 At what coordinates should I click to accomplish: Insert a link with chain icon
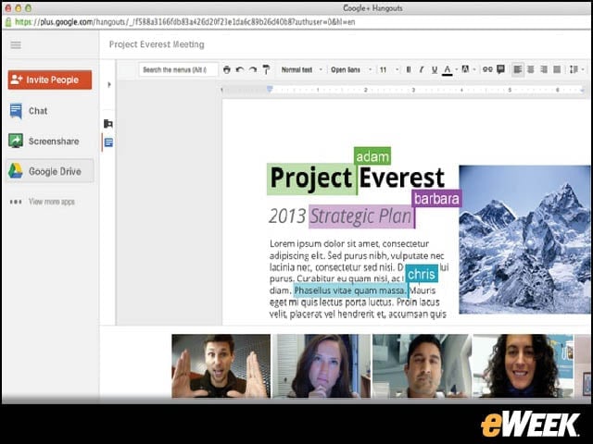tap(487, 69)
